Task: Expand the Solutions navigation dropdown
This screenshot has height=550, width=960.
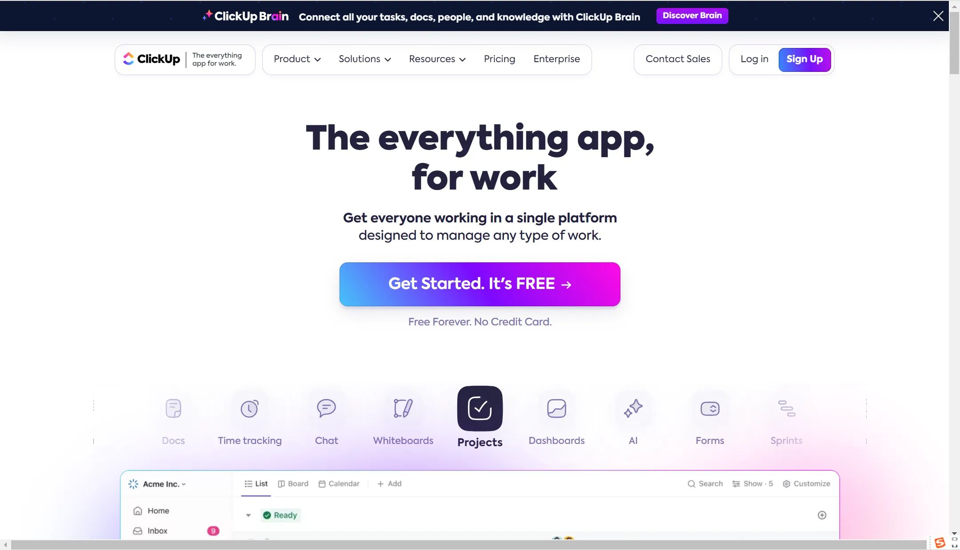Action: pyautogui.click(x=364, y=59)
